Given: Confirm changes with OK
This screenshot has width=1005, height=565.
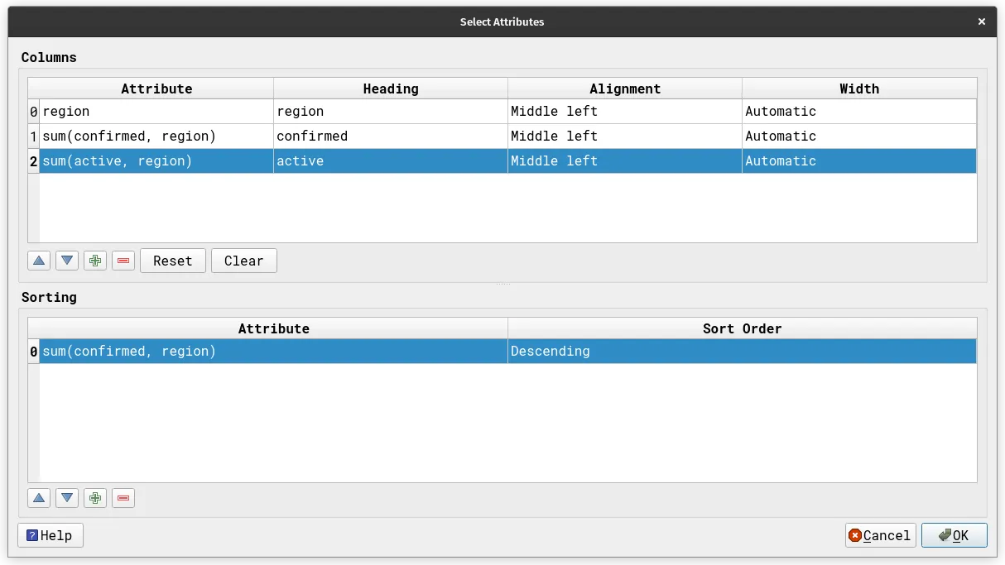Looking at the screenshot, I should pyautogui.click(x=954, y=535).
